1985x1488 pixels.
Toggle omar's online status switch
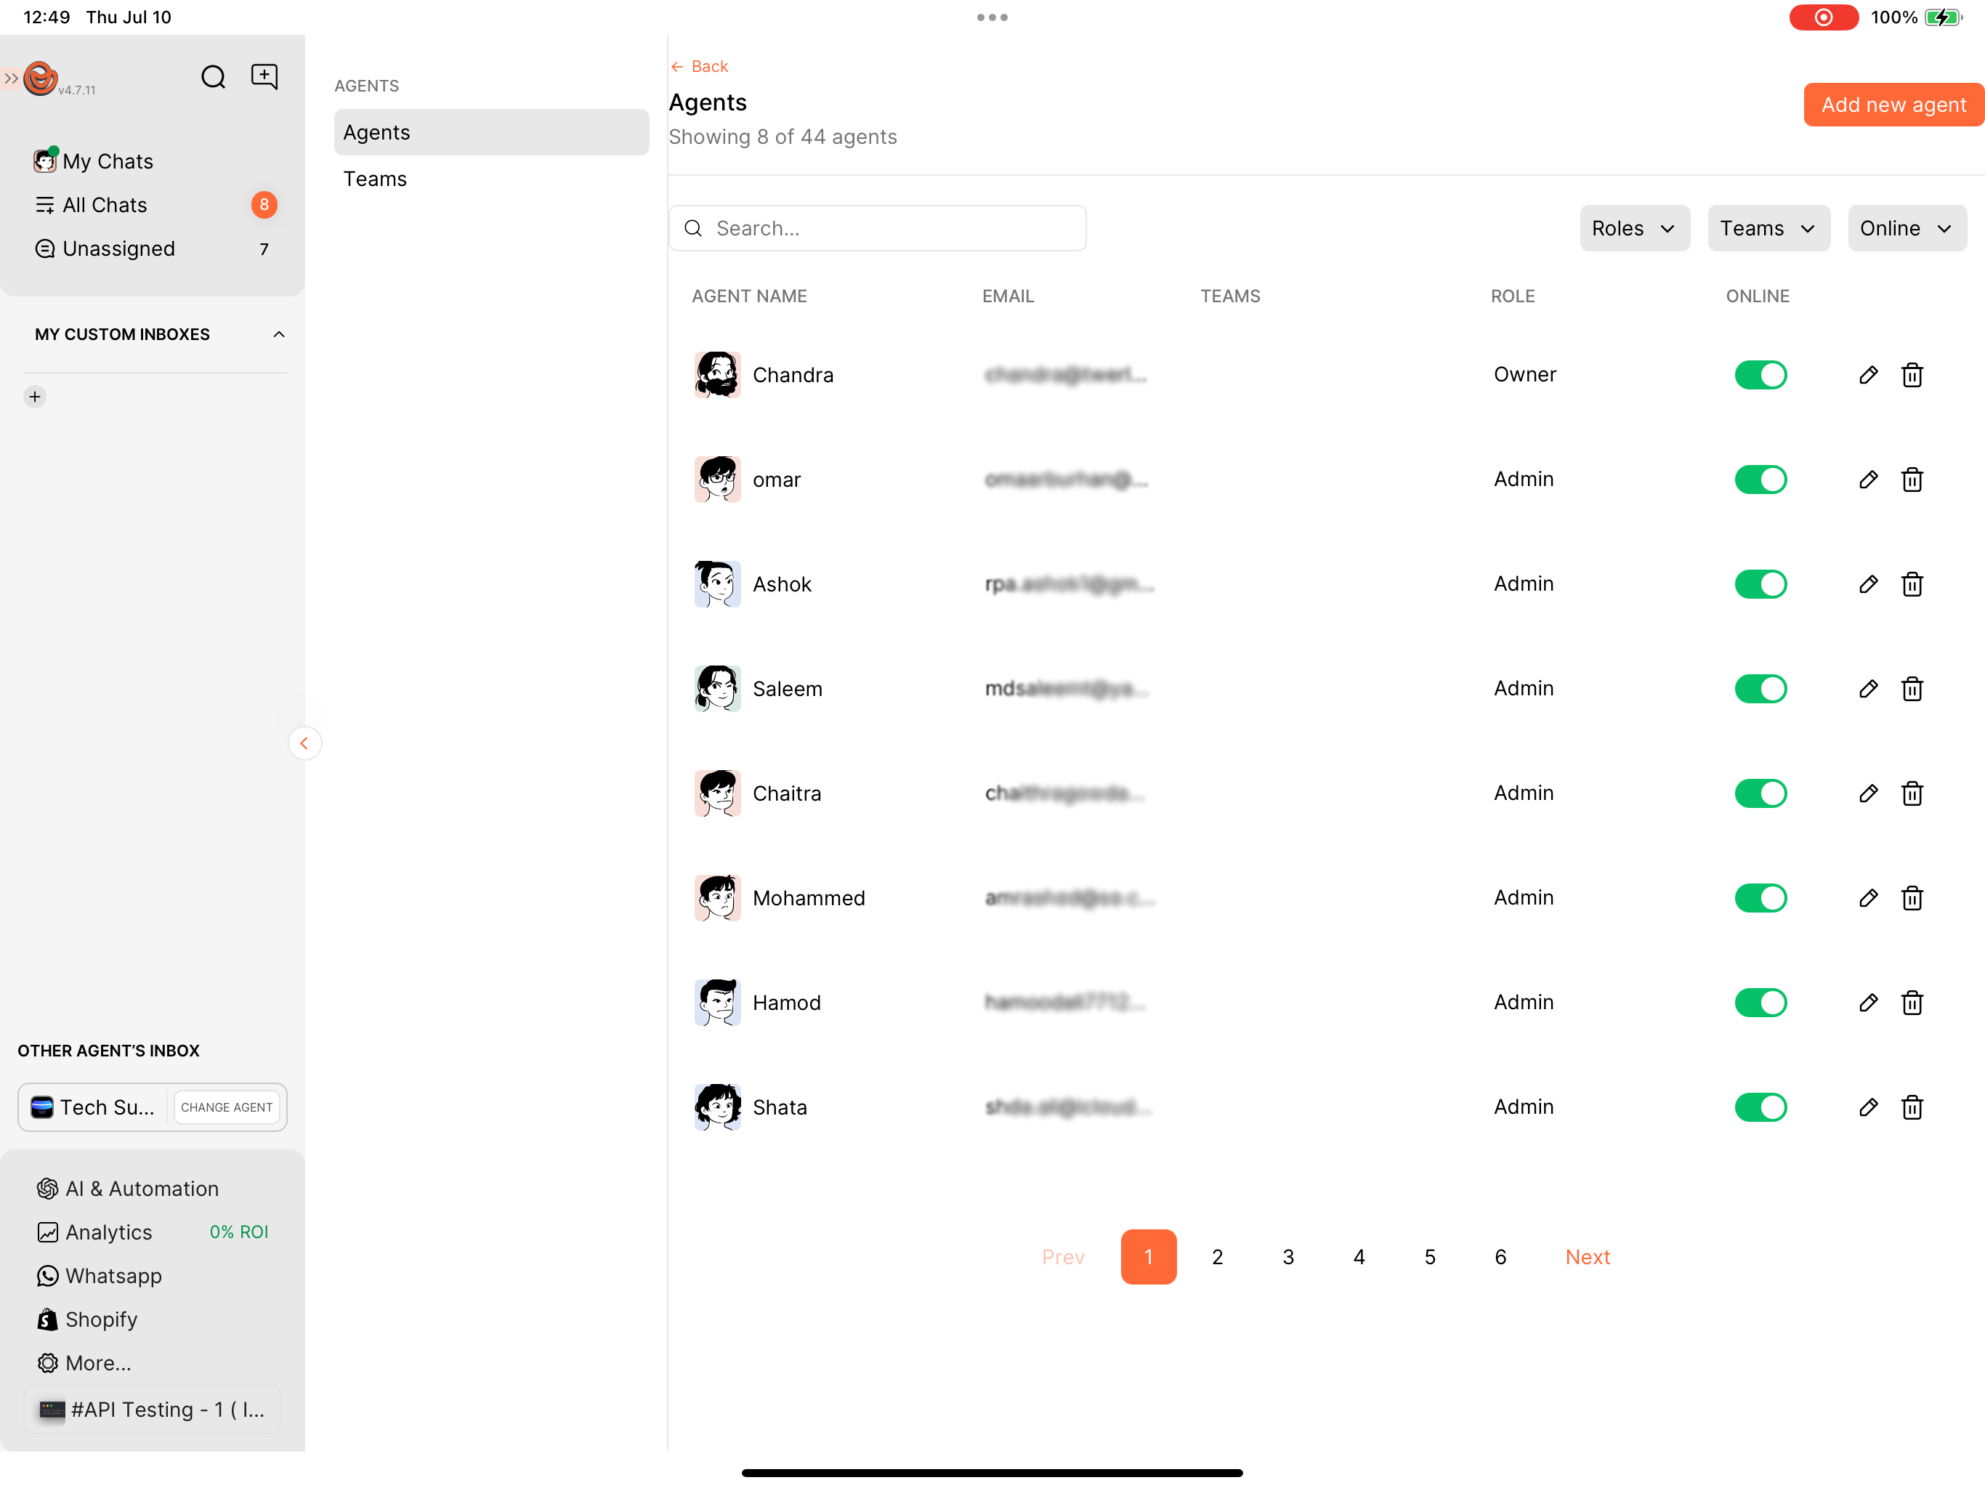[1760, 480]
